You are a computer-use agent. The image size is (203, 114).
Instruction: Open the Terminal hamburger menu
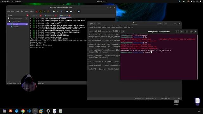click(182, 32)
